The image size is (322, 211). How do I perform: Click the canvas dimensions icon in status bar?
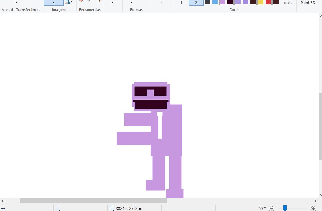pos(112,209)
